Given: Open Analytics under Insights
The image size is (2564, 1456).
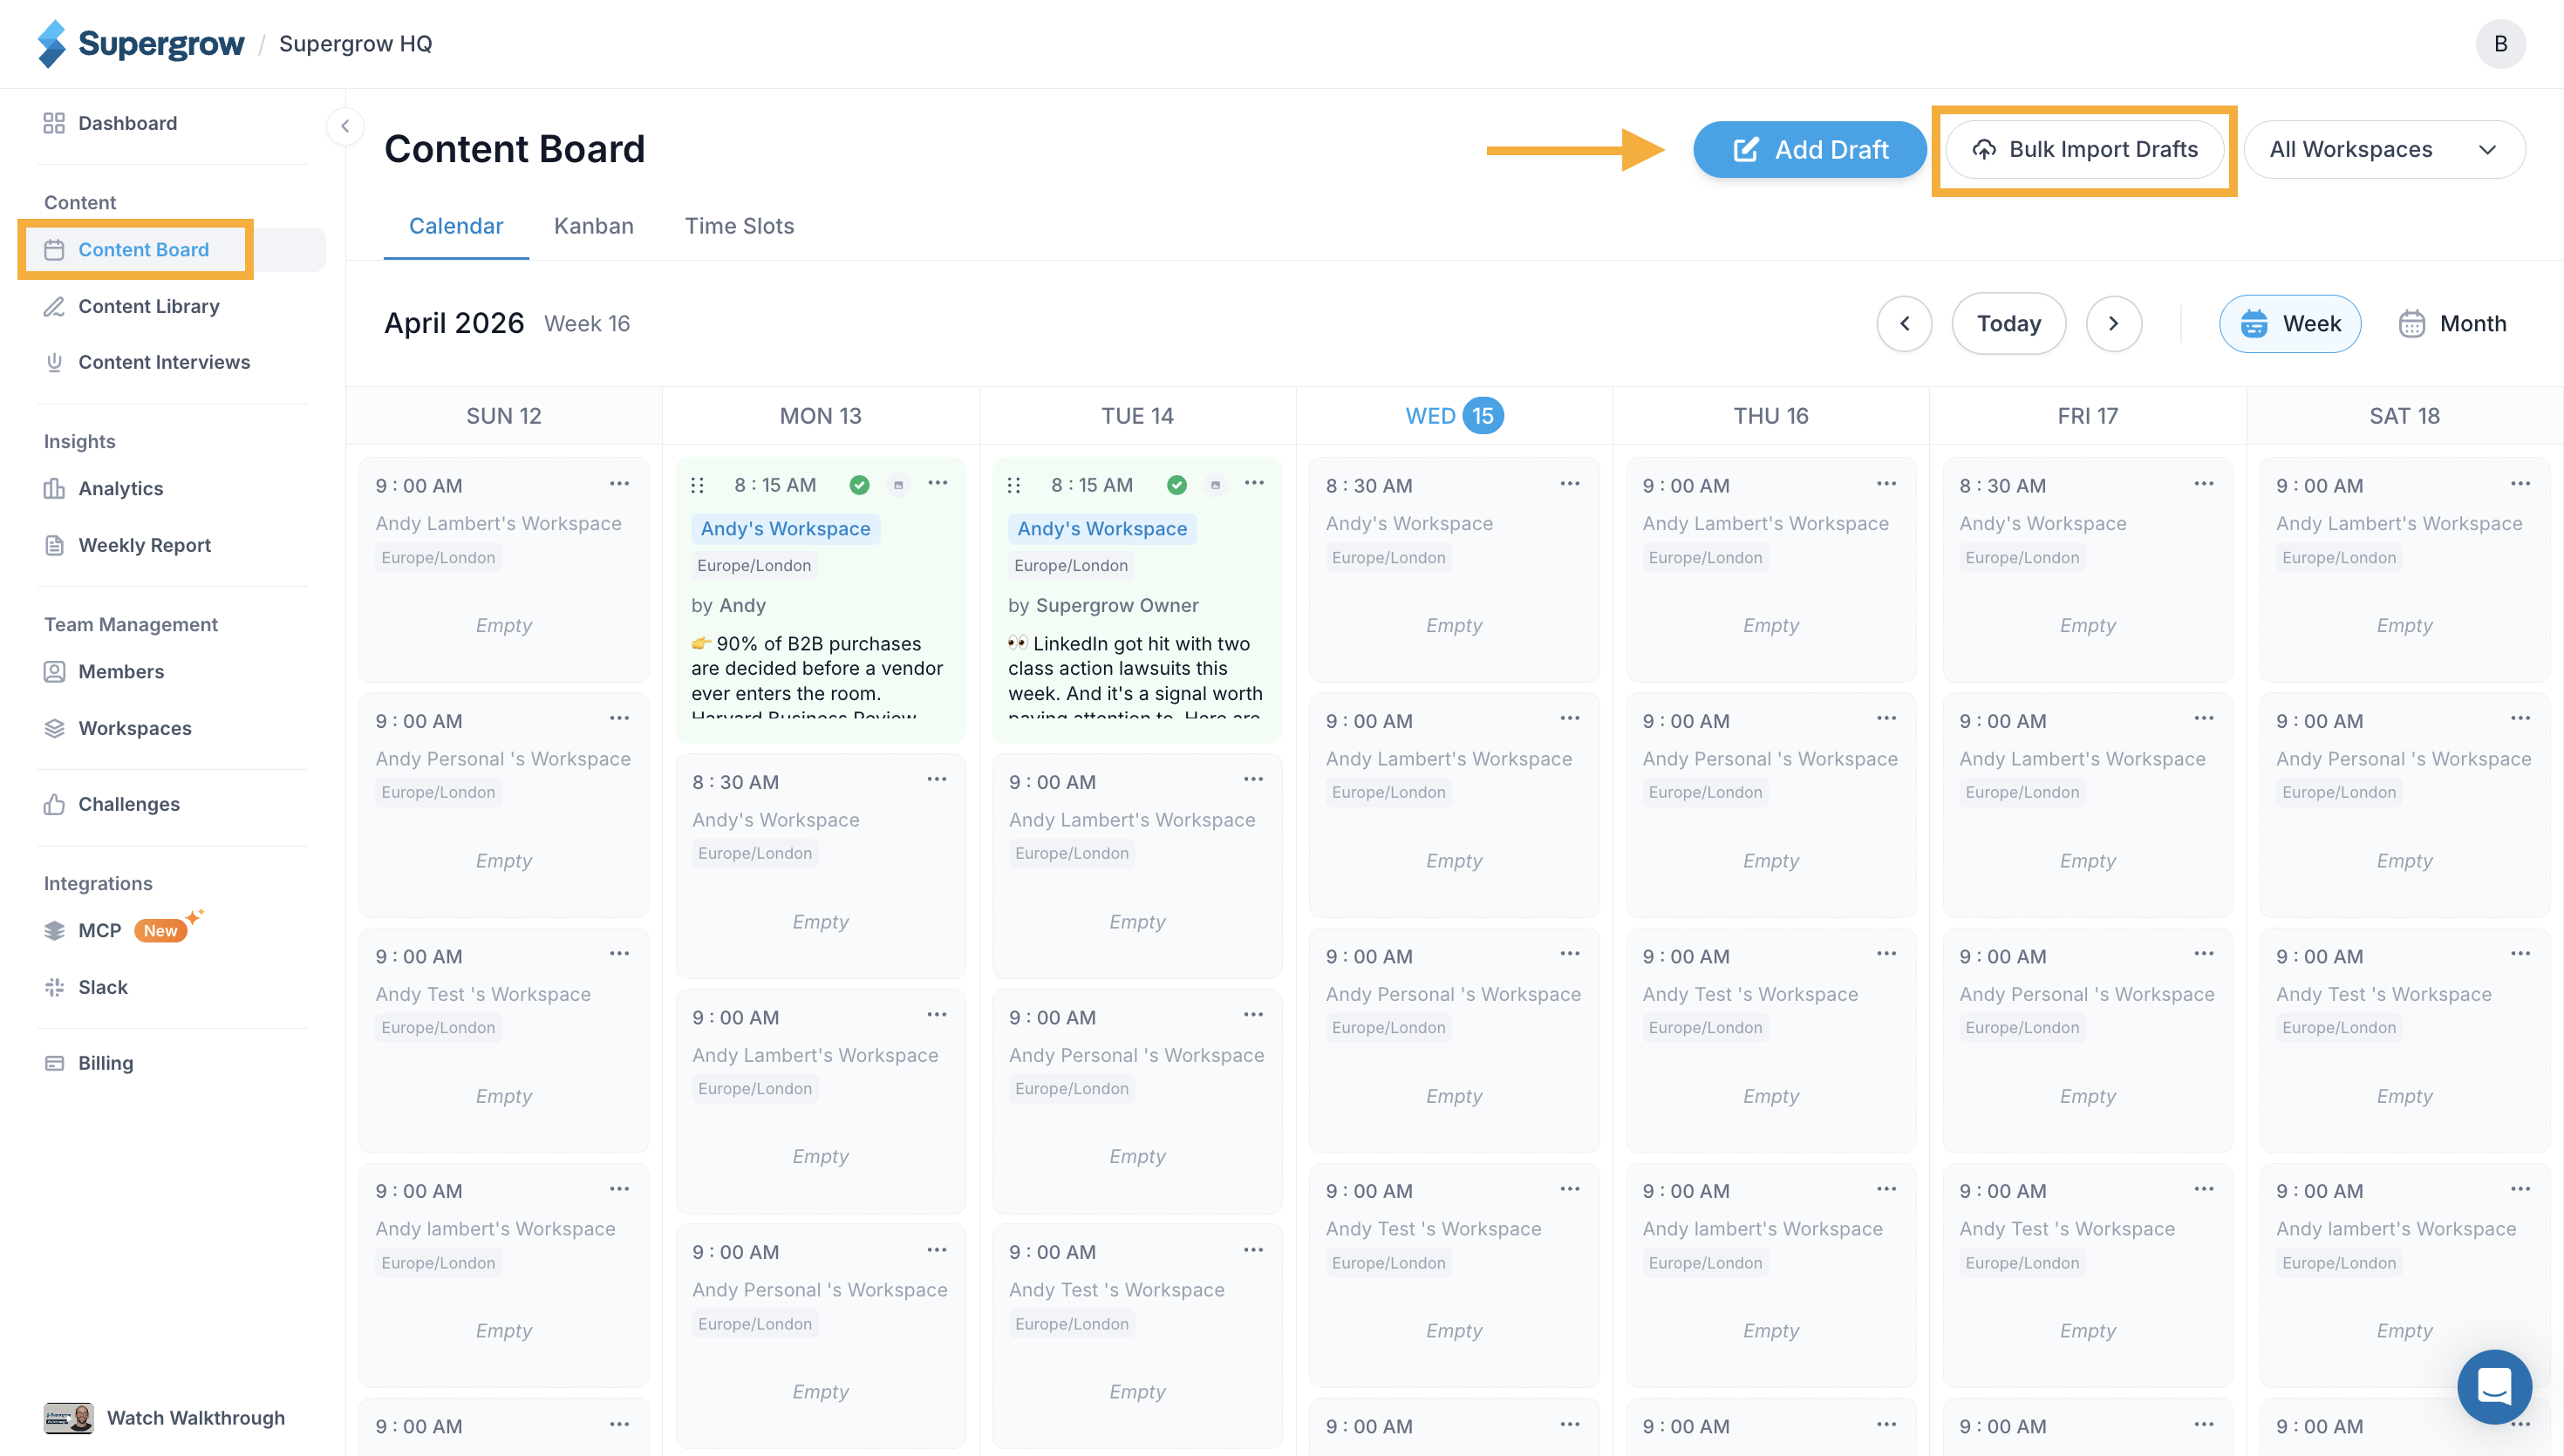Looking at the screenshot, I should (103, 488).
